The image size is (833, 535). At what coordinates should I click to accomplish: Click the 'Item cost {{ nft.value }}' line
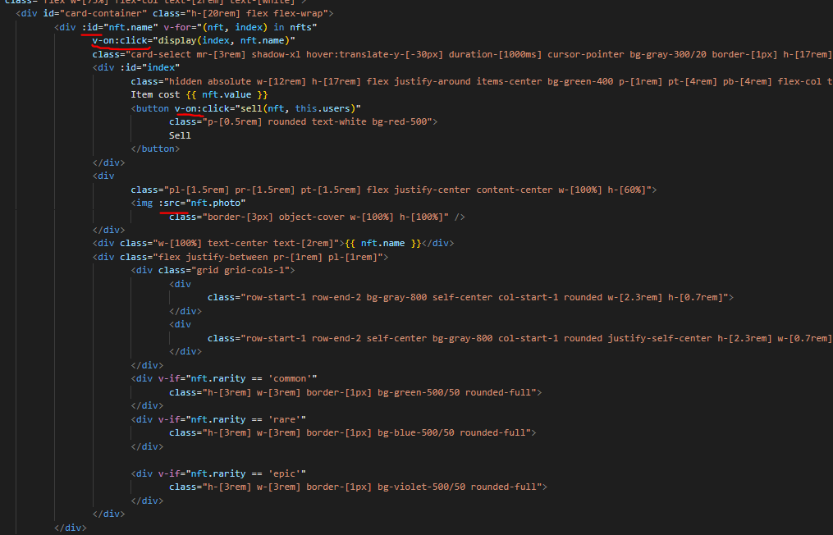[x=199, y=94]
